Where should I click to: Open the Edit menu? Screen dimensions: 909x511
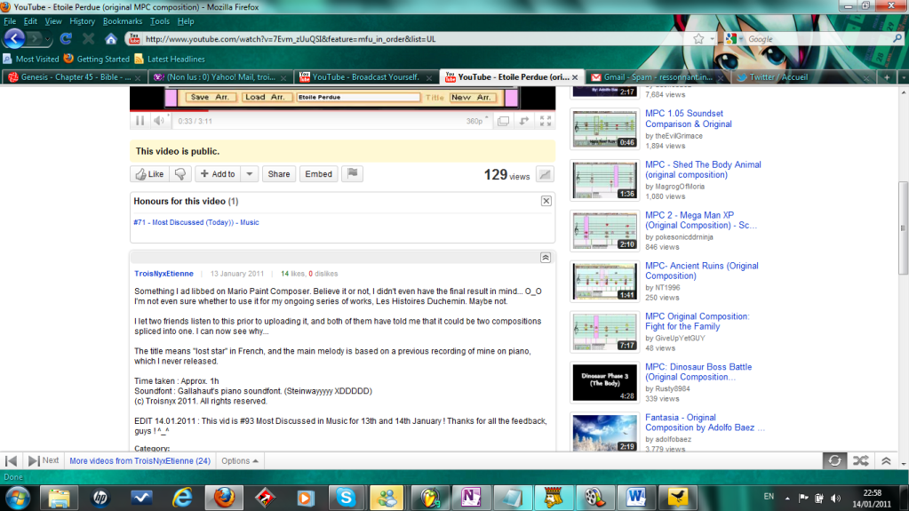(30, 21)
